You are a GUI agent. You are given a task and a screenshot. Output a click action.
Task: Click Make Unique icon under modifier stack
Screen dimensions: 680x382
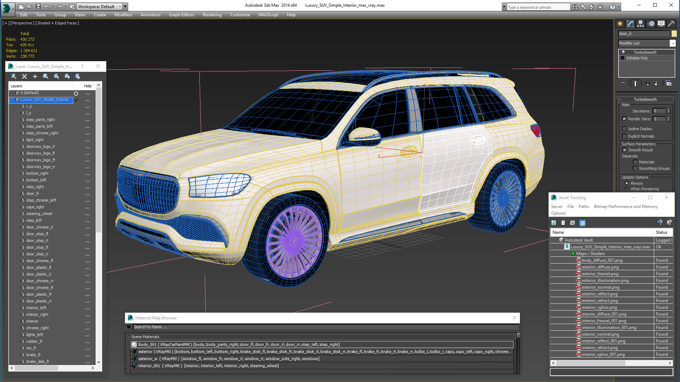(x=647, y=83)
